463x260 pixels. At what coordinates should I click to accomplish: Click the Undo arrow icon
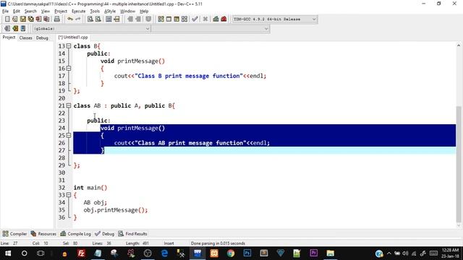point(70,19)
